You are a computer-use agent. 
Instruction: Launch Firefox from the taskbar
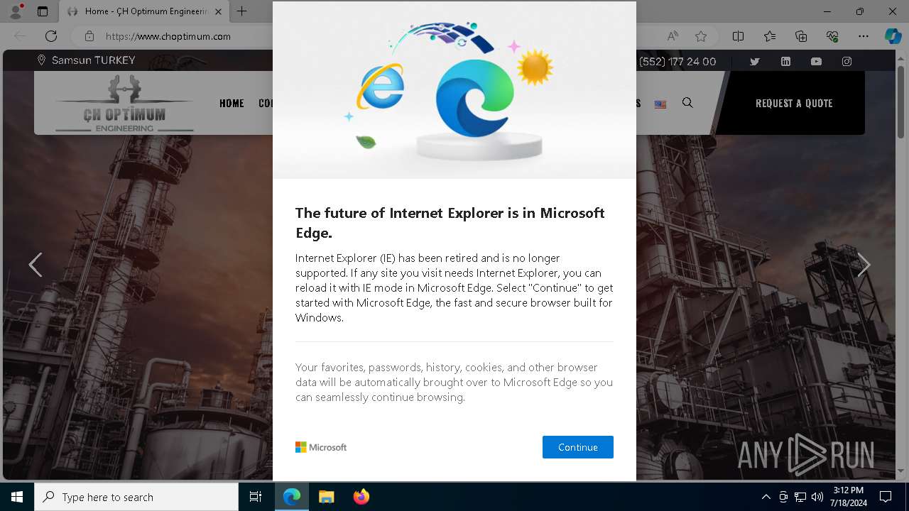361,497
